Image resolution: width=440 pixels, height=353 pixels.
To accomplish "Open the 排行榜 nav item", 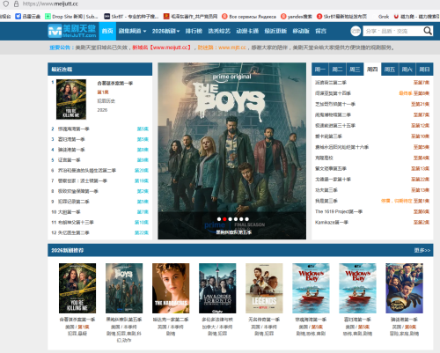I will pyautogui.click(x=194, y=31).
